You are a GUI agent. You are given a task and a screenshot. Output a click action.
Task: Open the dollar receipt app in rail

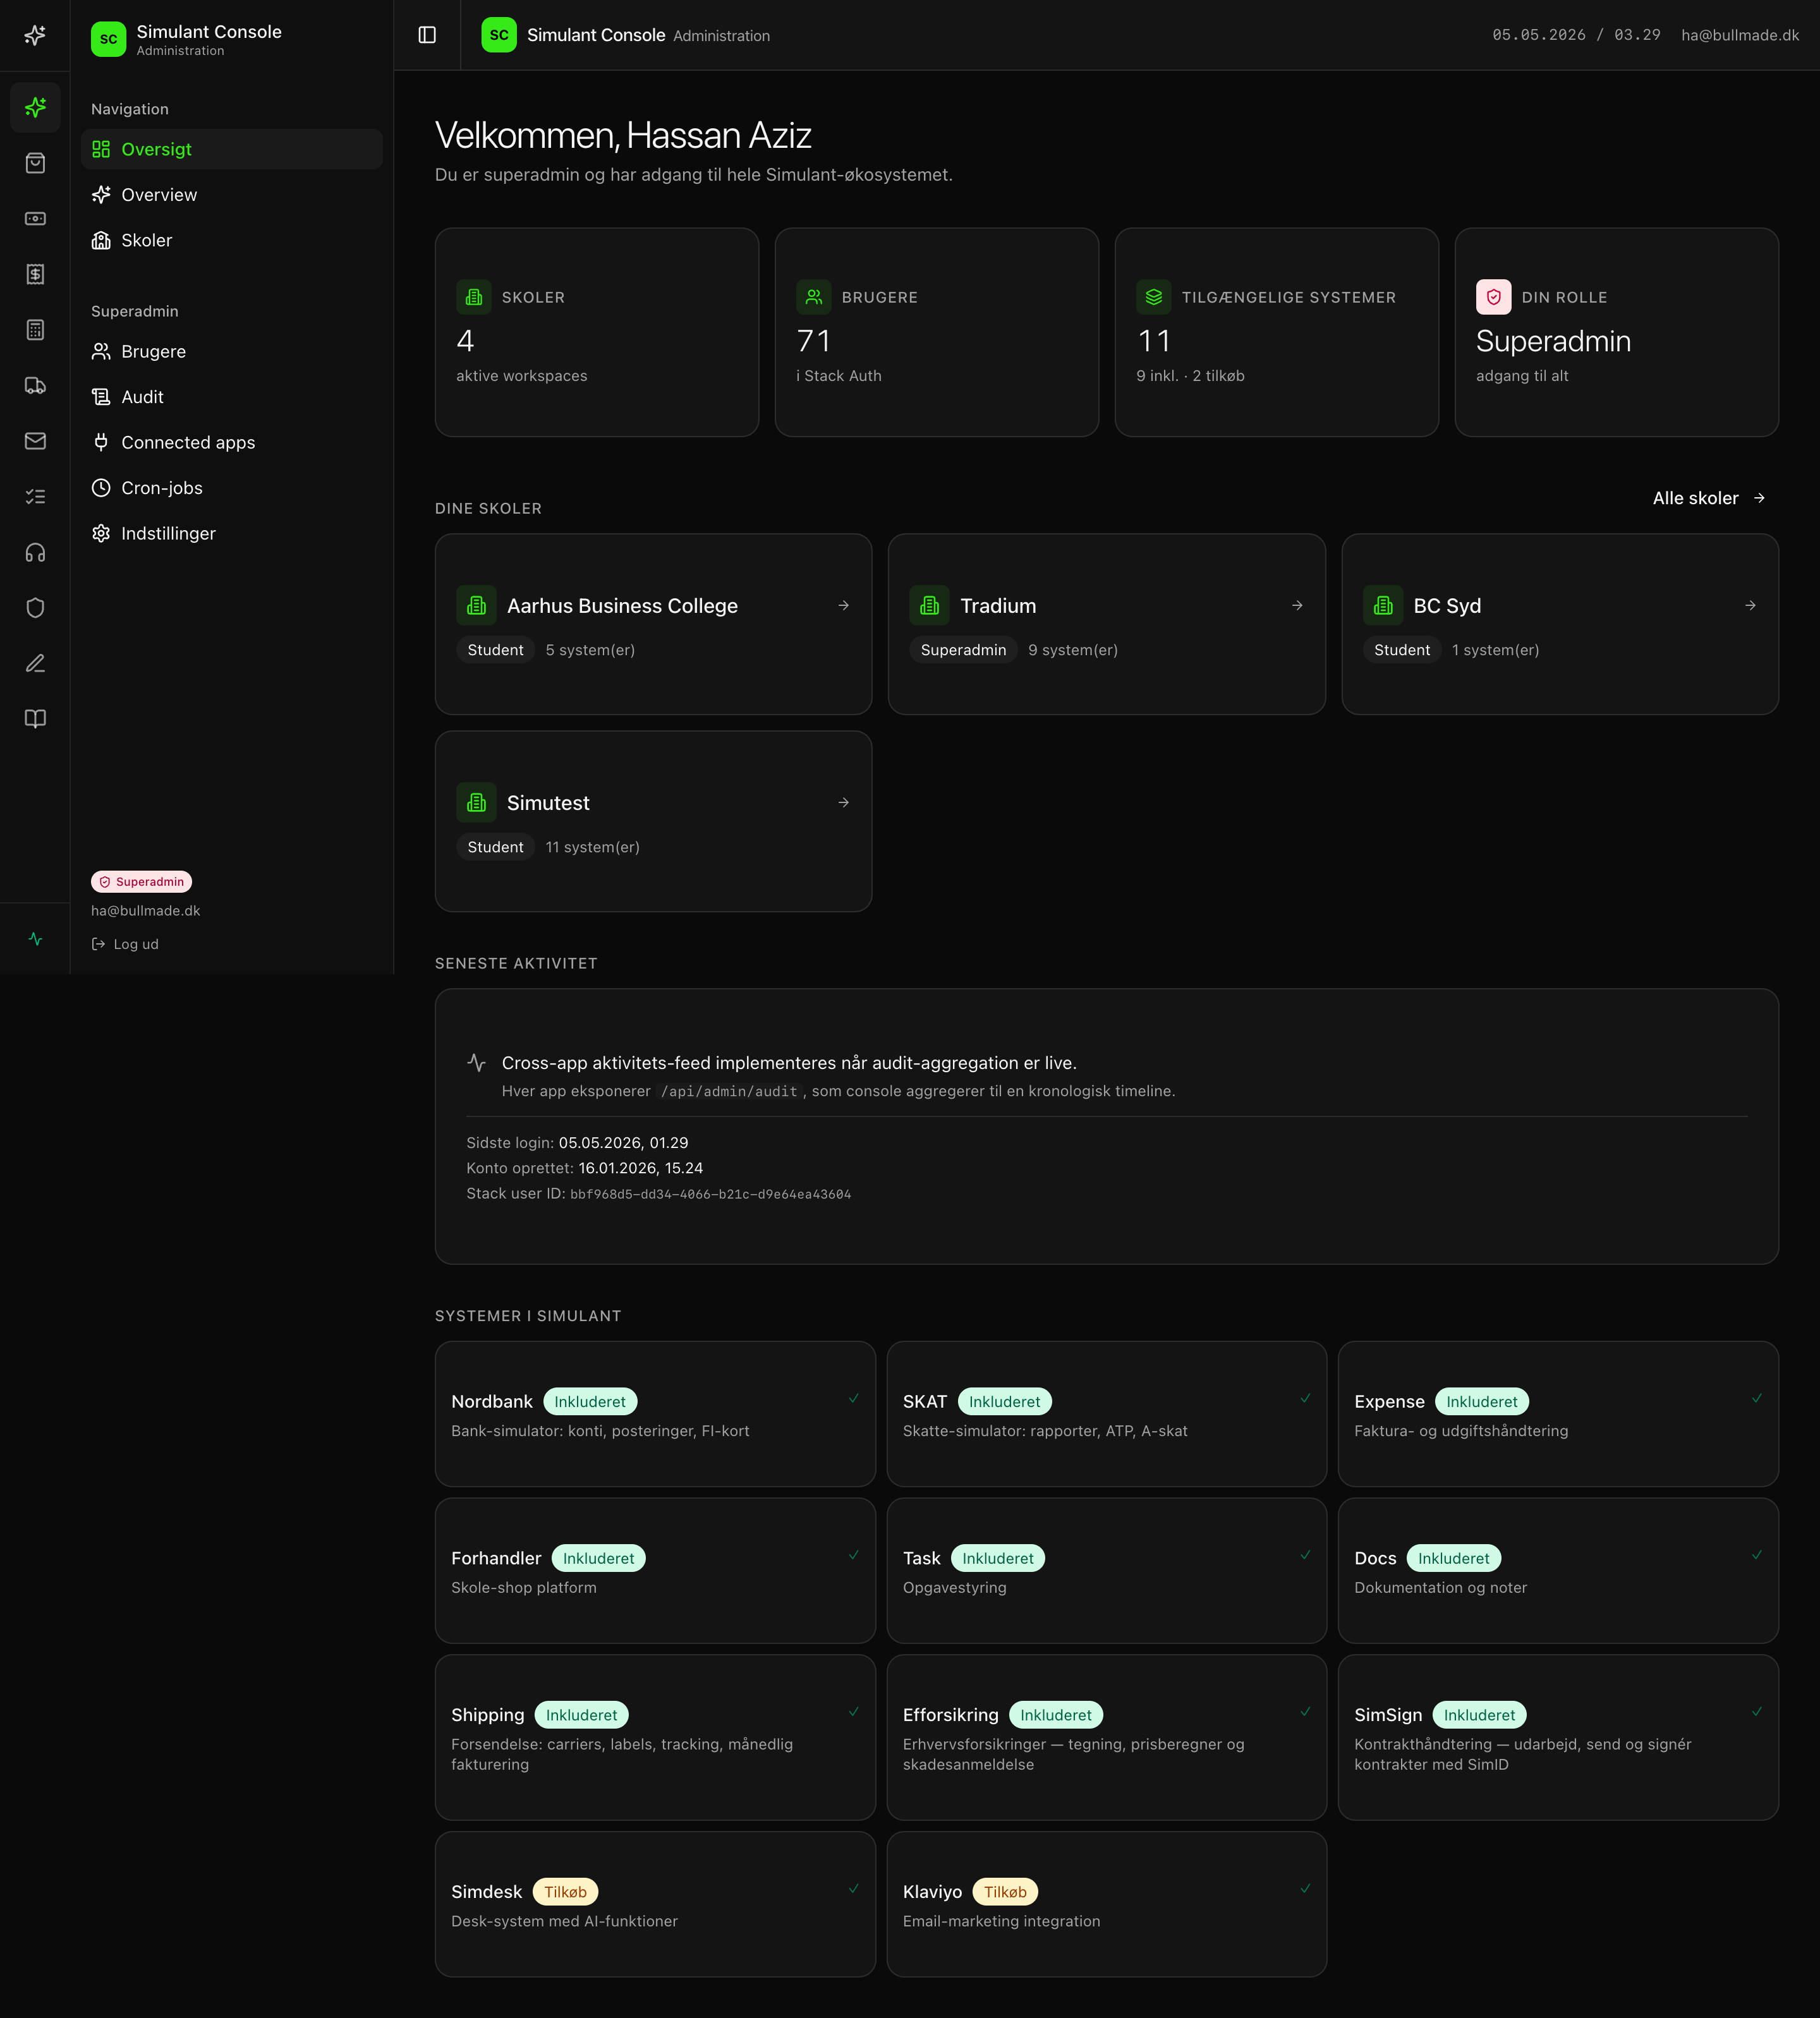point(35,274)
